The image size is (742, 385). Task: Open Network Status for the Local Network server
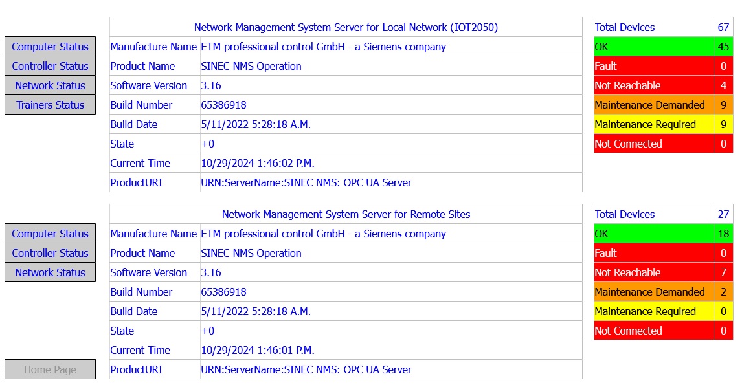click(50, 85)
